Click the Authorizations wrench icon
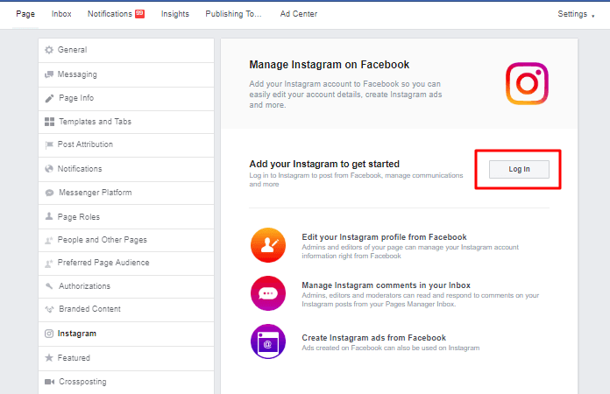The width and height of the screenshot is (610, 394). 49,286
